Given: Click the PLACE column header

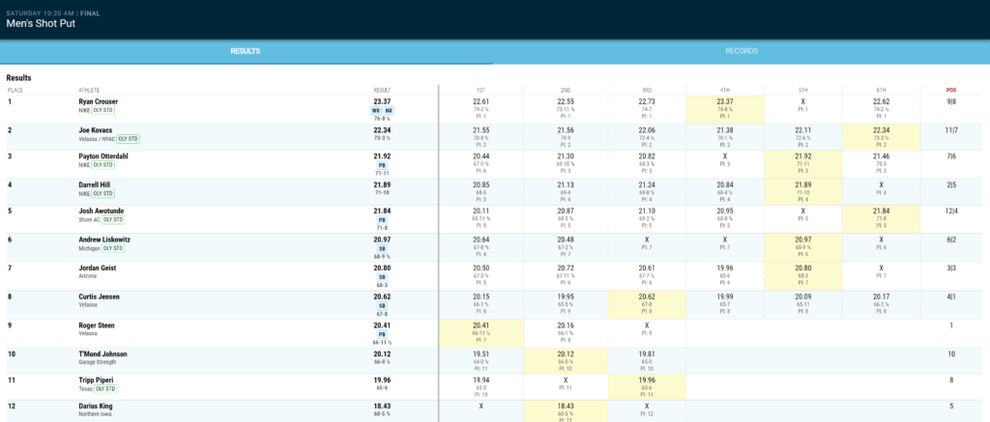Looking at the screenshot, I should coord(15,90).
